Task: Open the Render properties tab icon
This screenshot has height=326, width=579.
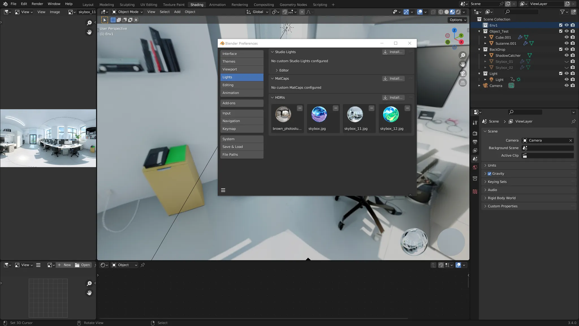Action: click(x=475, y=133)
